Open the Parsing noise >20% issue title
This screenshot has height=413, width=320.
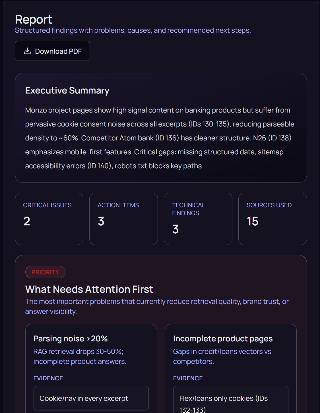(x=71, y=339)
